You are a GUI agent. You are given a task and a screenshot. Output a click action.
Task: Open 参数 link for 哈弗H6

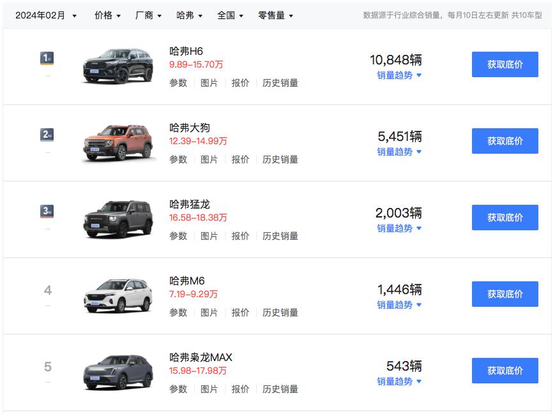(x=178, y=83)
